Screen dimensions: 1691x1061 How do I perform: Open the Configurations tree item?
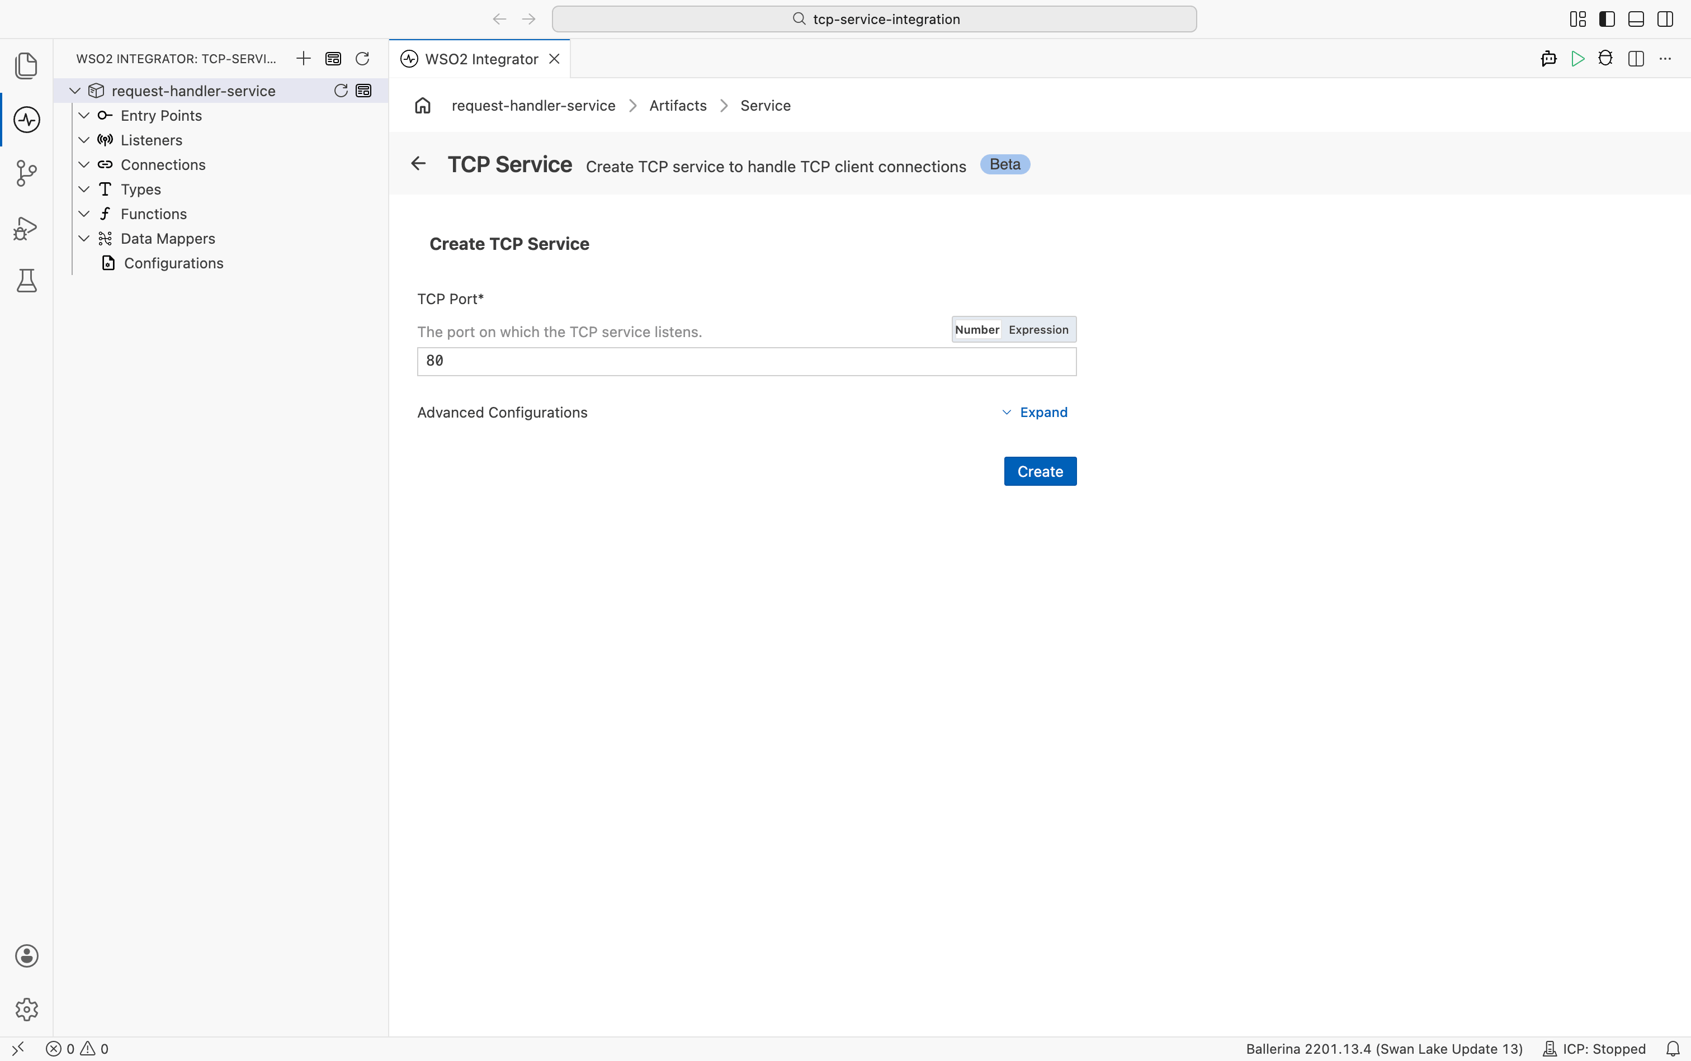(173, 263)
